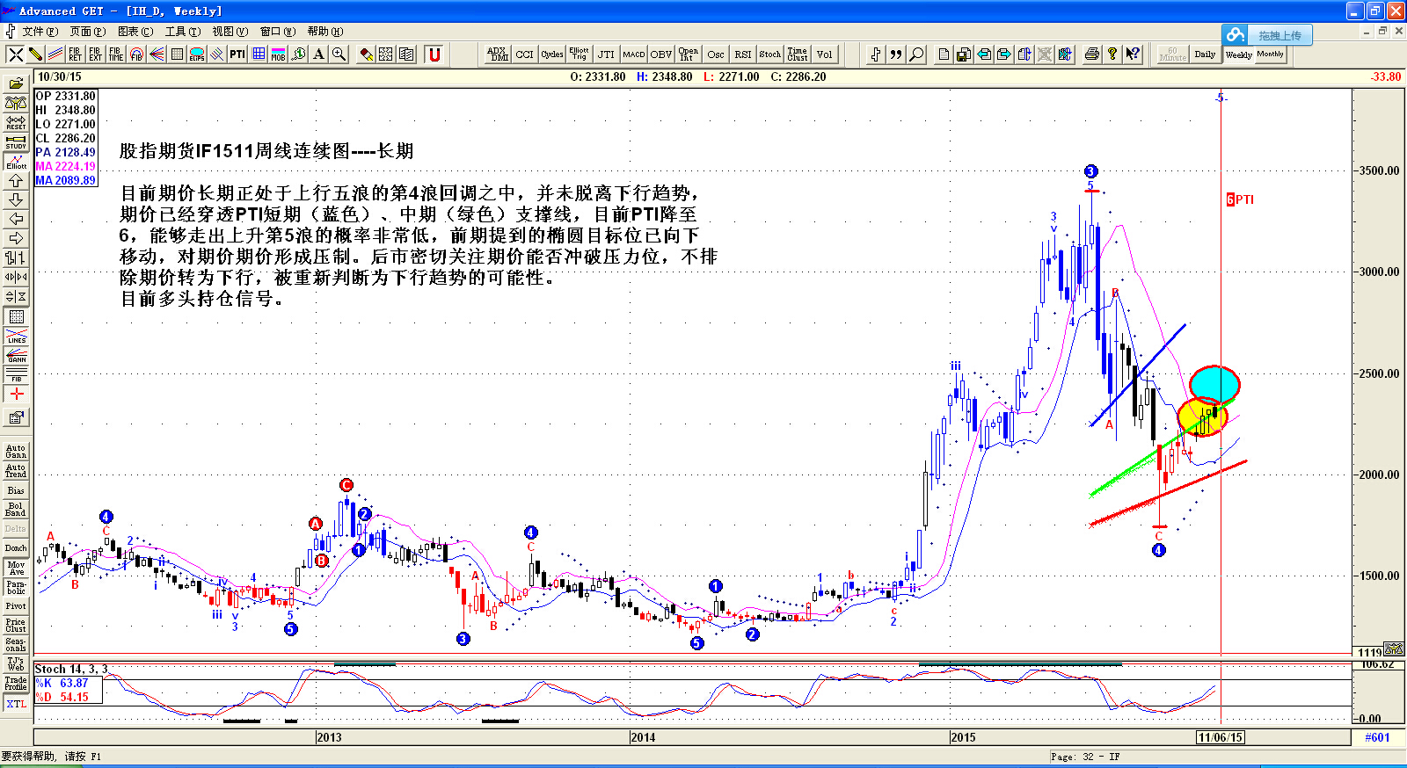
Task: Expand the 帮助(H) menu
Action: (324, 32)
